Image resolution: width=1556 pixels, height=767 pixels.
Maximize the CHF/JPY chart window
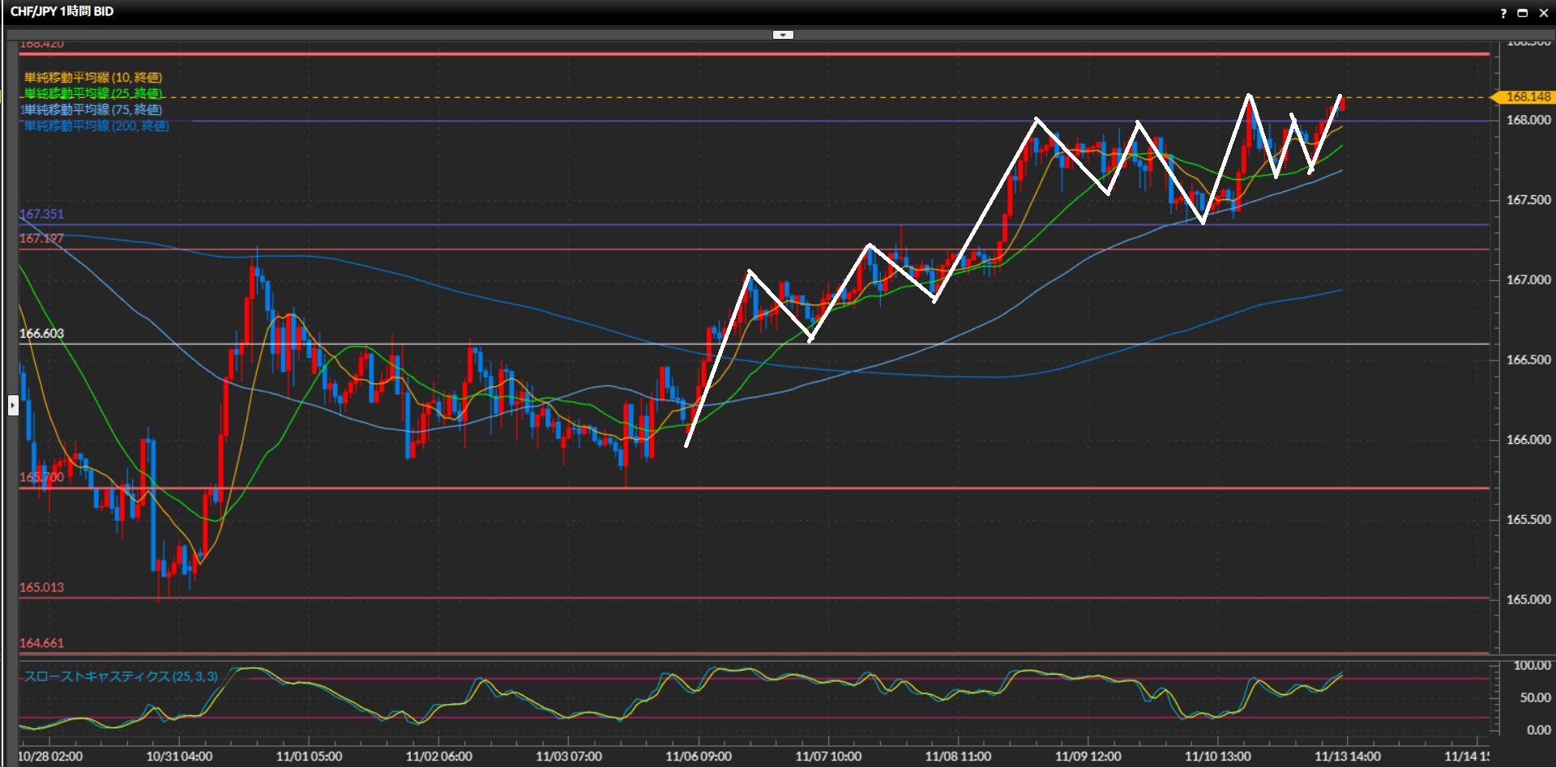[1522, 13]
